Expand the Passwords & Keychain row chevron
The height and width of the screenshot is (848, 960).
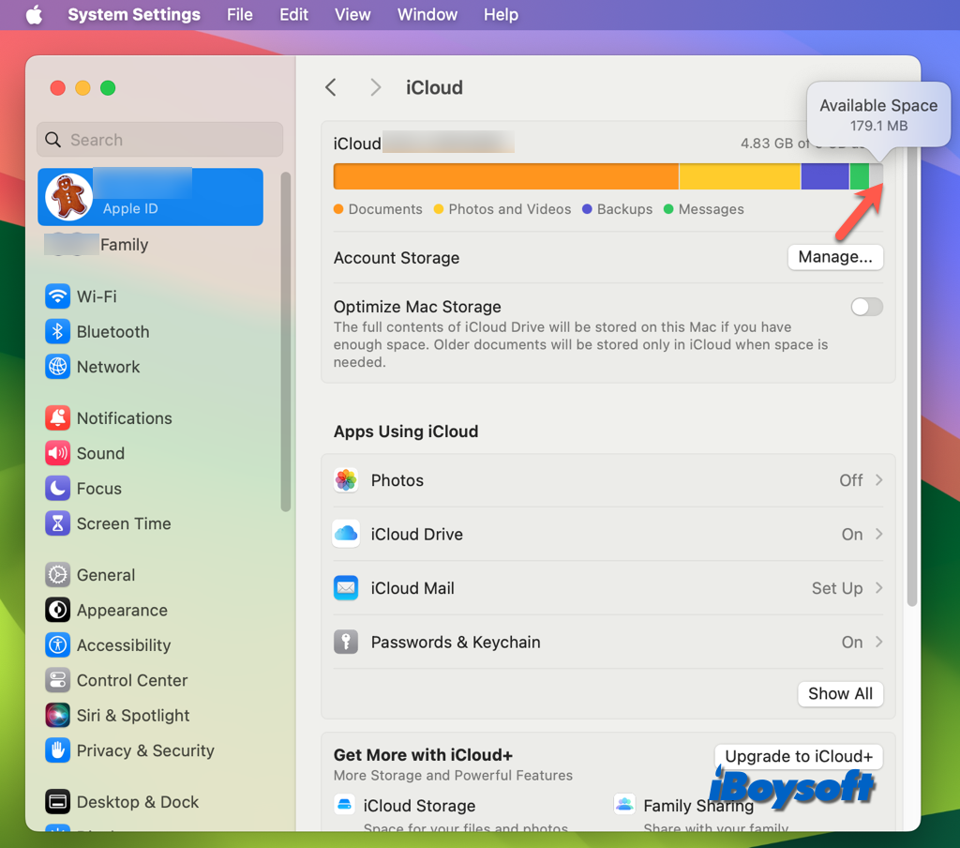point(879,643)
